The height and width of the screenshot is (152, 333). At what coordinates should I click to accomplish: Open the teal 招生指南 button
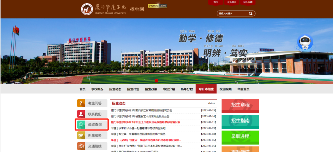coord(240,121)
